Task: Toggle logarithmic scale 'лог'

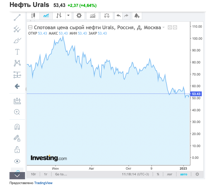Action: point(170,174)
